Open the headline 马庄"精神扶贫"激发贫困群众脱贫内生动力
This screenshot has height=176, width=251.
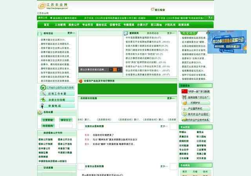point(115,140)
